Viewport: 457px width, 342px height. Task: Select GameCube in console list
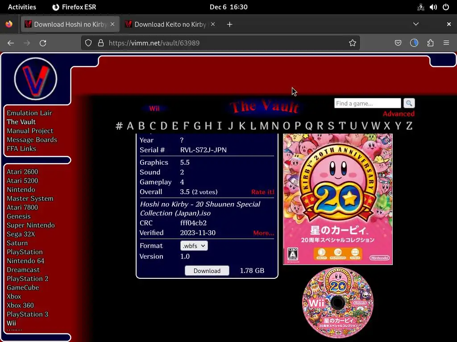(23, 288)
